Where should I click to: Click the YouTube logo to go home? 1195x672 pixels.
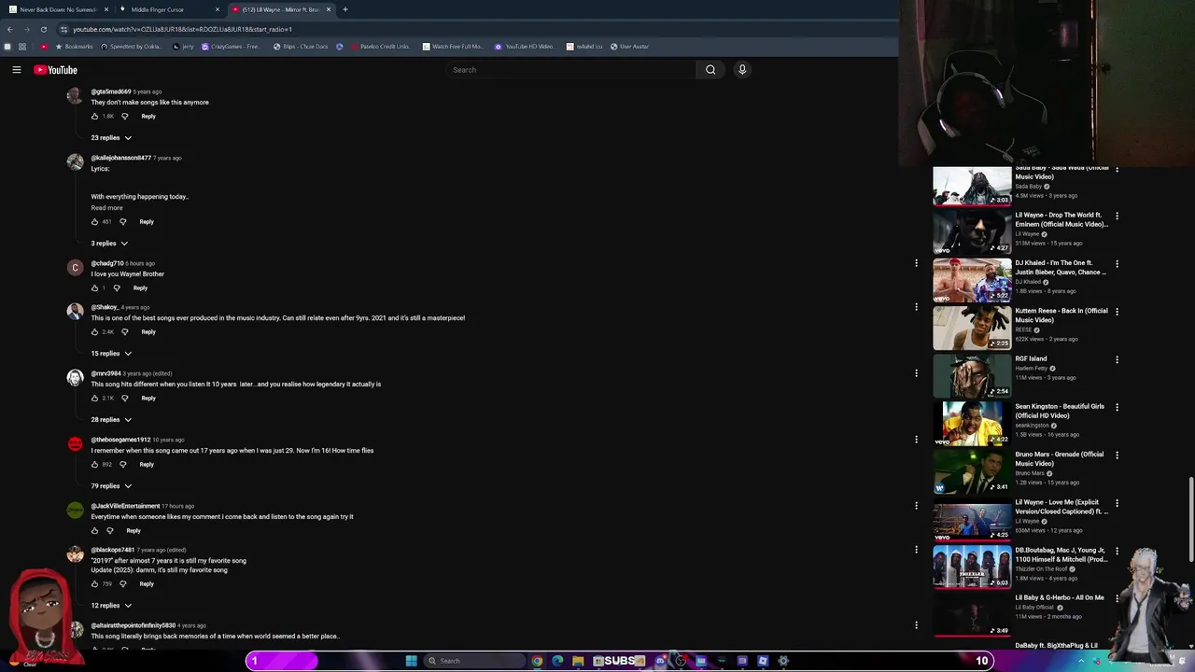[x=55, y=70]
